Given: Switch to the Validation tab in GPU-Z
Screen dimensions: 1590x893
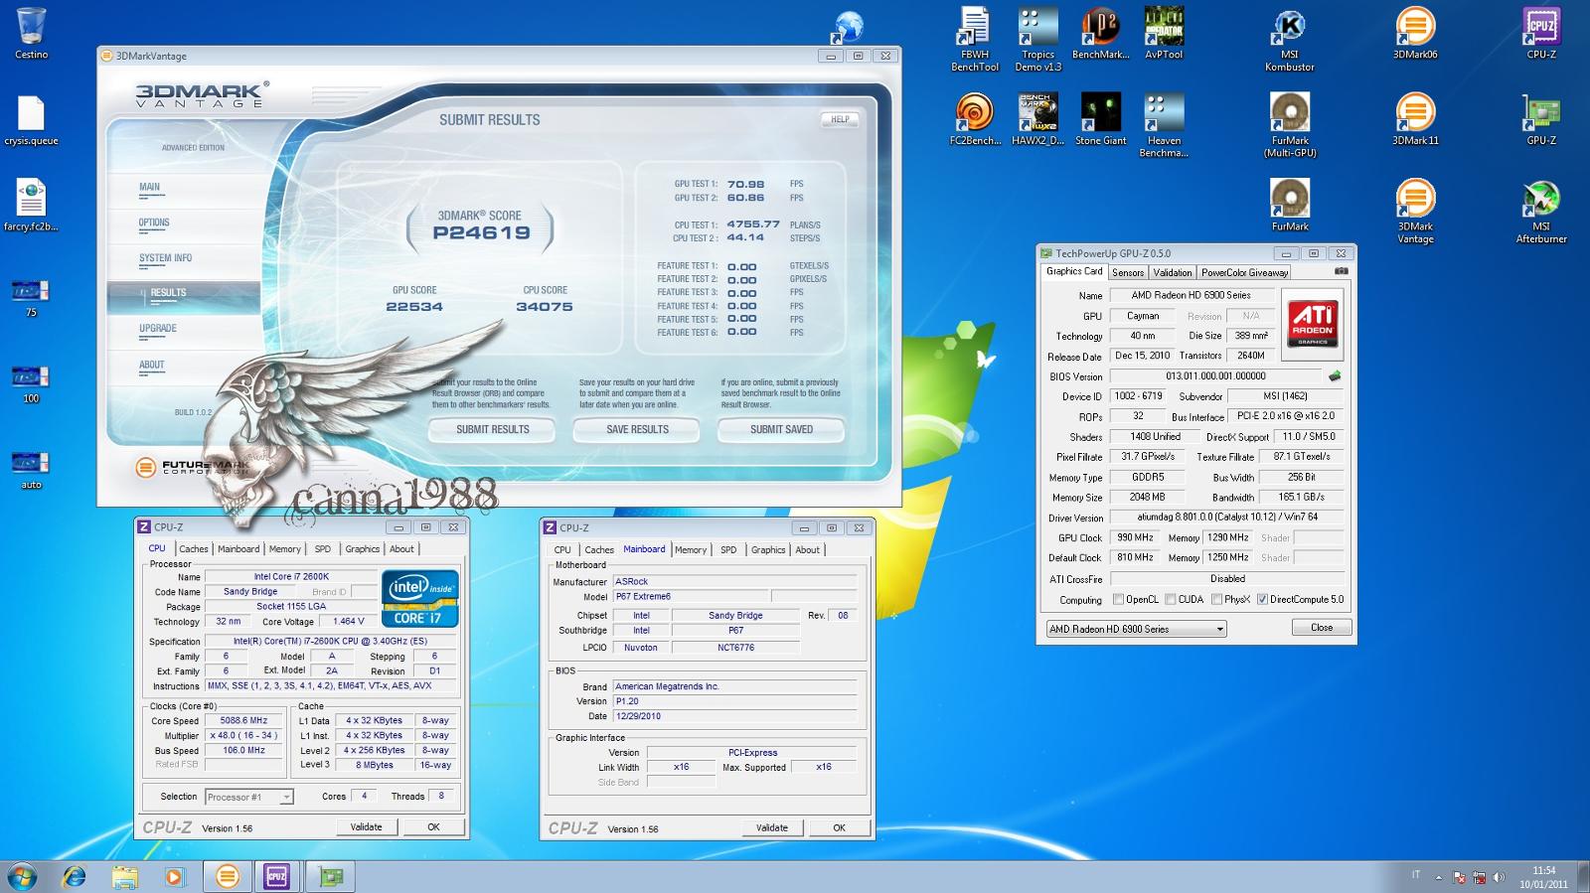Looking at the screenshot, I should pos(1172,272).
